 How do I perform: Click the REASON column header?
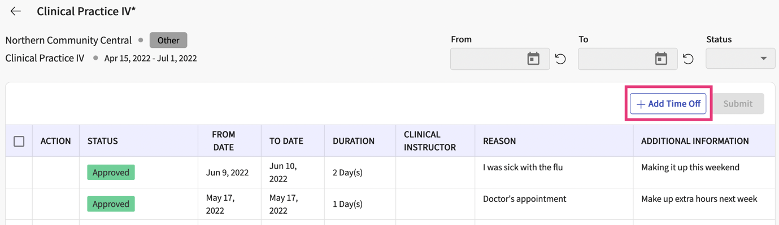coord(499,141)
